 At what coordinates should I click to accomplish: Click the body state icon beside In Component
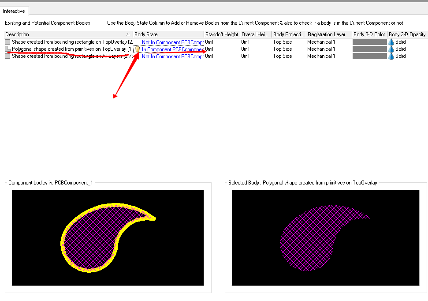tap(138, 49)
